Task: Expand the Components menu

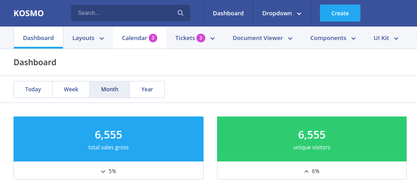Action: click(x=333, y=38)
